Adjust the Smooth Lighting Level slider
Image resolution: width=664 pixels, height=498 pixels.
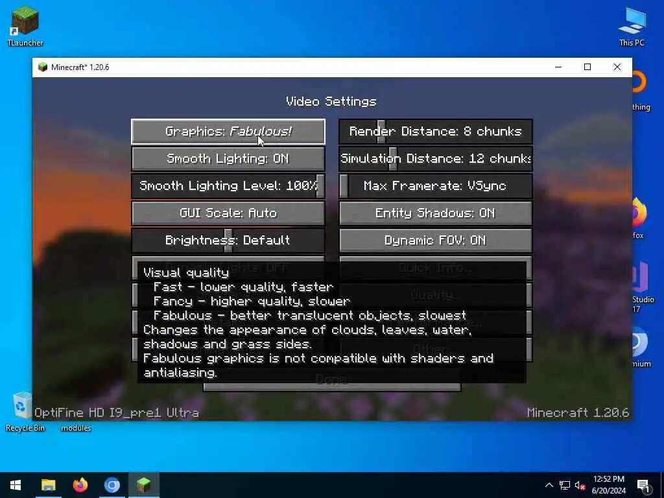228,185
